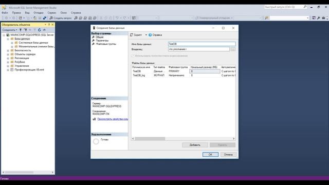Viewport: 329px width, 185px height.
Task: Expand Системные базы данных node
Action: point(12,43)
